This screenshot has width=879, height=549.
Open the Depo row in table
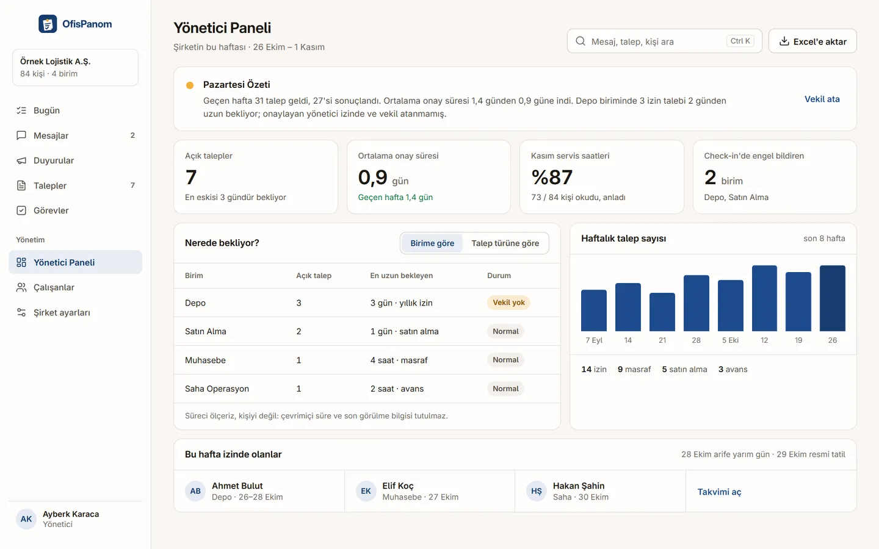367,303
